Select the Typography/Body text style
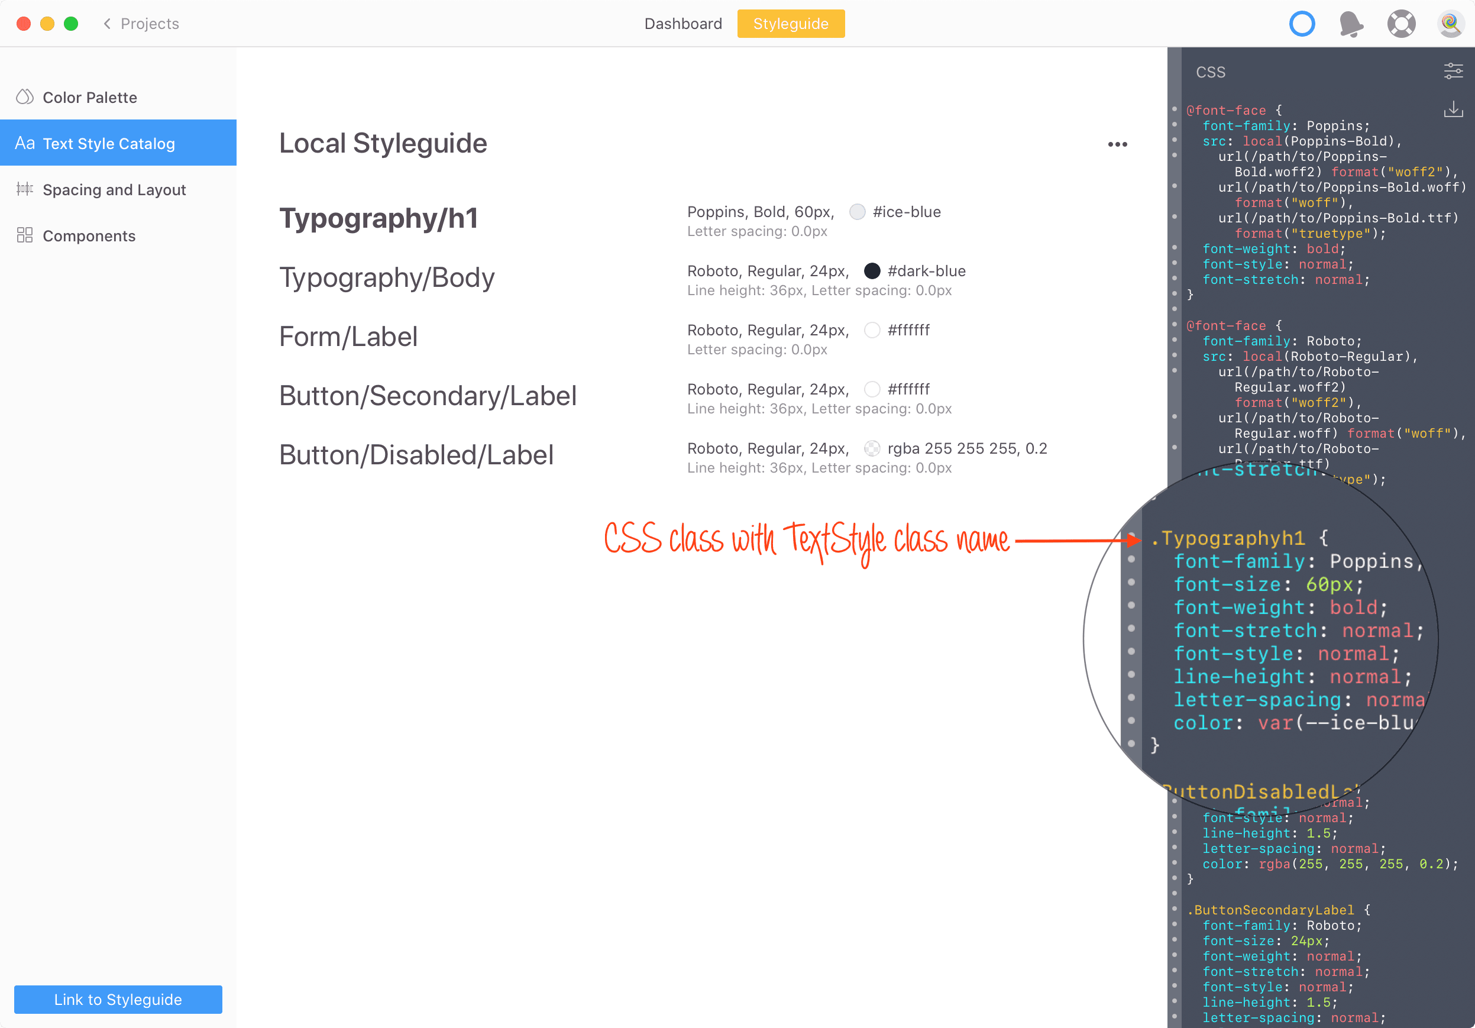This screenshot has height=1028, width=1475. pyautogui.click(x=387, y=277)
